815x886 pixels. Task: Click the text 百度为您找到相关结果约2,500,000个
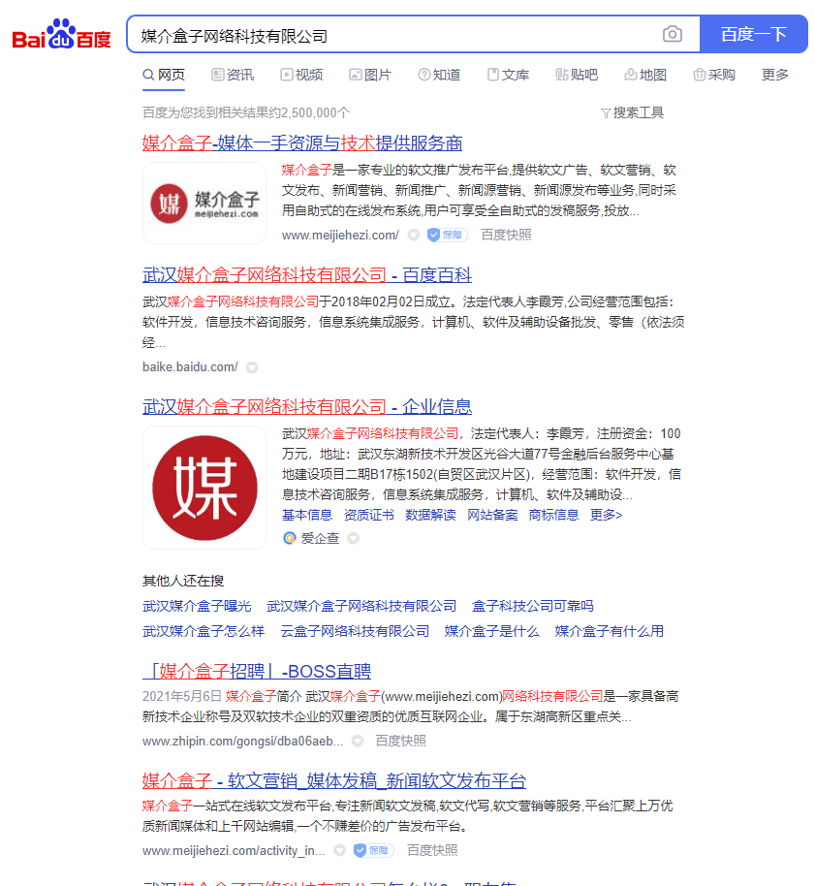(246, 113)
